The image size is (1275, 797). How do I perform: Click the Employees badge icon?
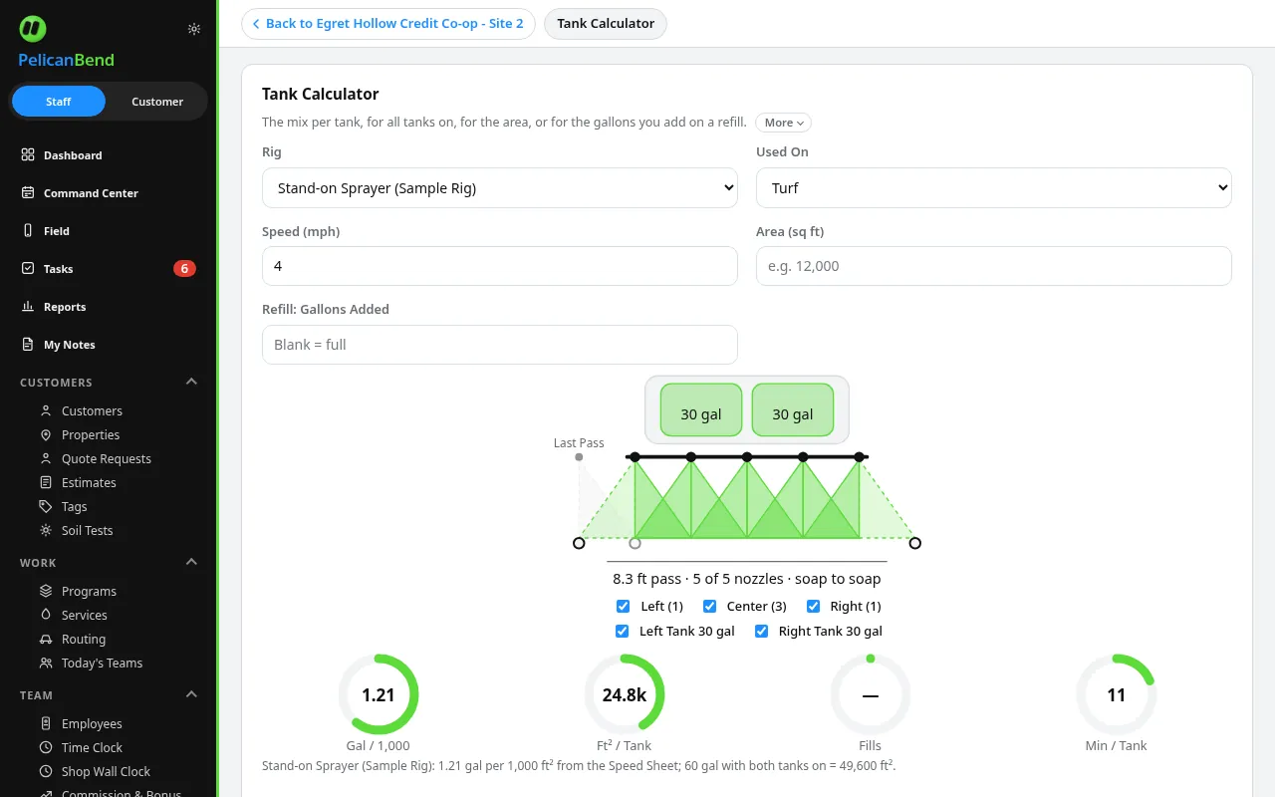coord(46,723)
